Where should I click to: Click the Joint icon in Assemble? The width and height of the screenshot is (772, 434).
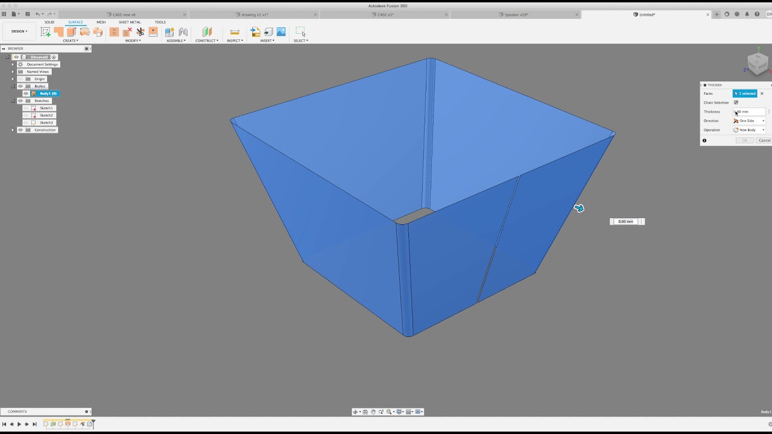pyautogui.click(x=183, y=32)
